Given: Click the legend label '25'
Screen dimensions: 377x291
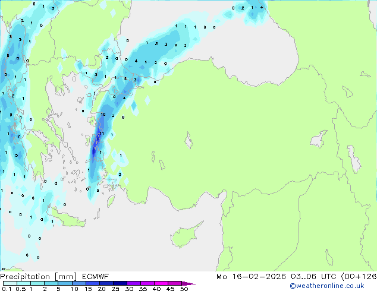Looking at the screenshot, I should pos(115,289).
